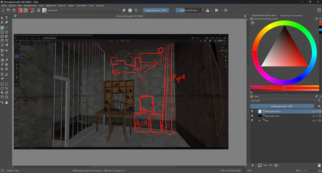Select the Transform tool
Screen dimensions: 322x173
[x=2, y=50]
